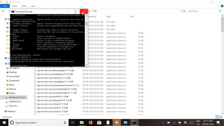Select Windows8_OS (C:) drive

click(x=17, y=97)
